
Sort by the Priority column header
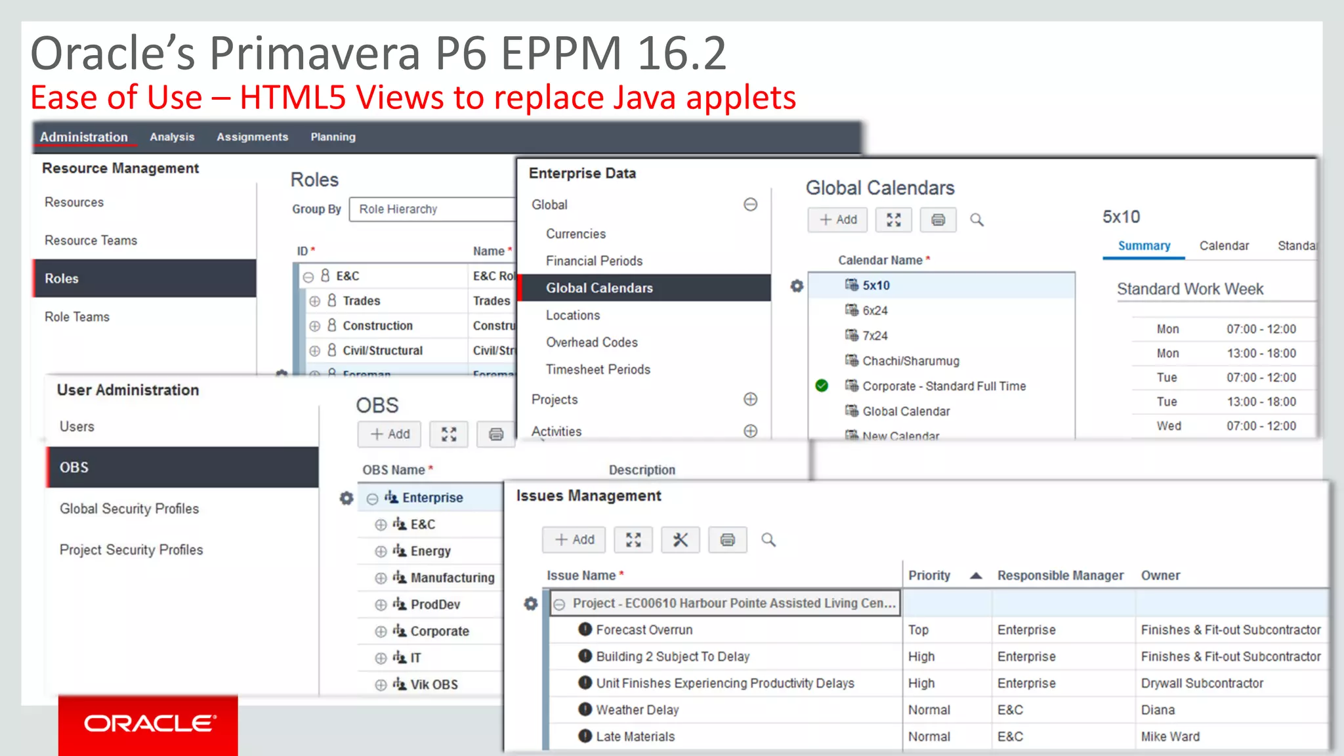[x=929, y=576]
